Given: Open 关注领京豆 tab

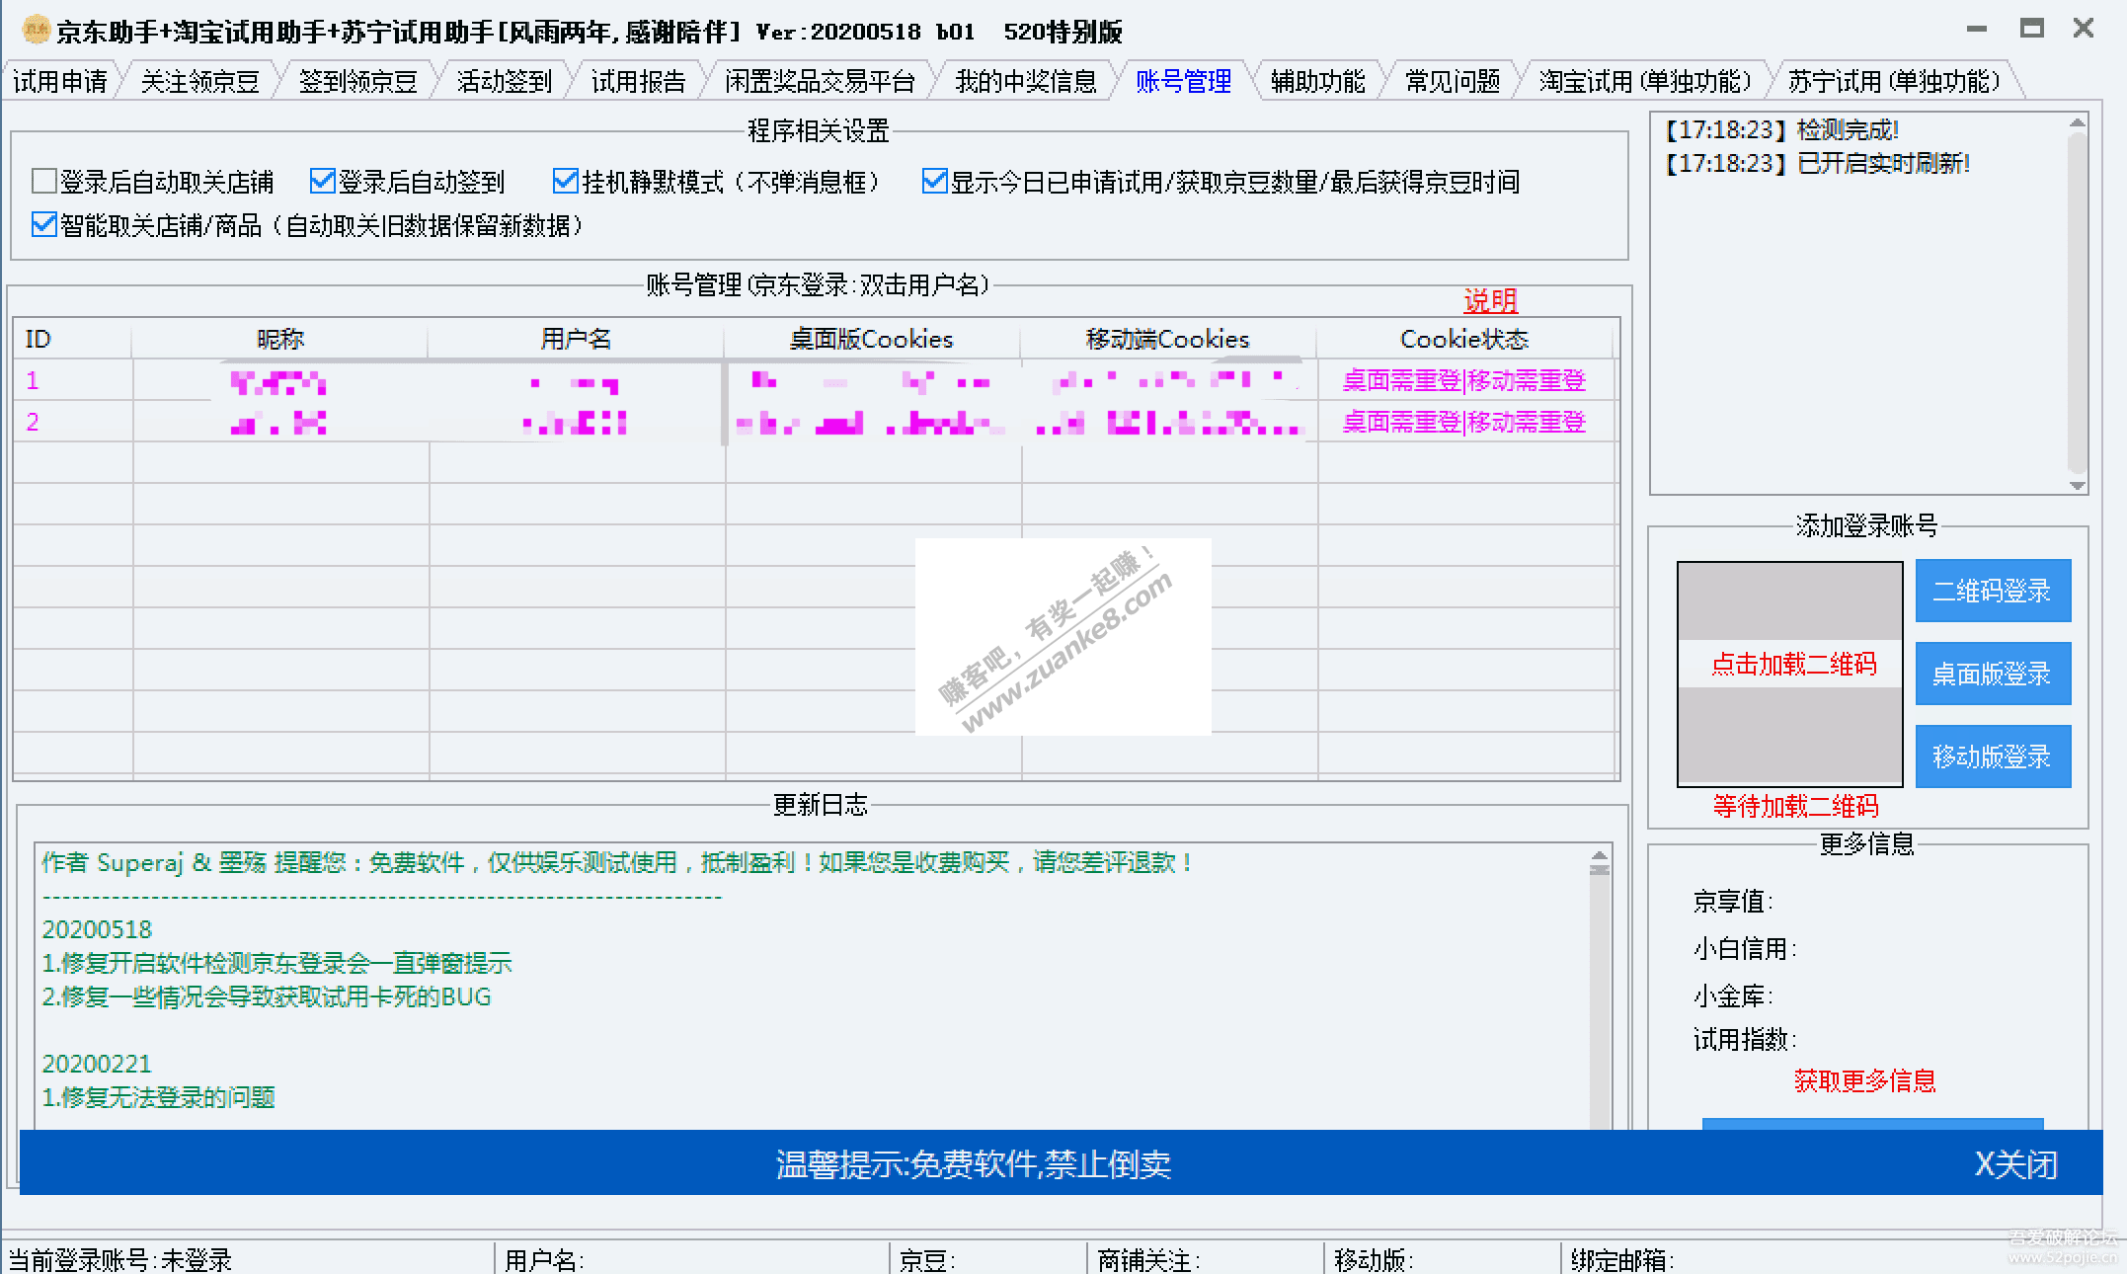Looking at the screenshot, I should click(x=199, y=81).
